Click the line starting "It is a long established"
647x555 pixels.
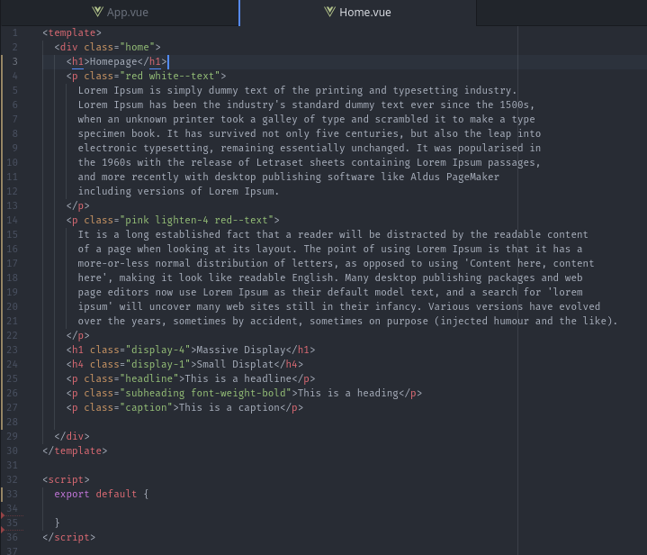tap(333, 235)
